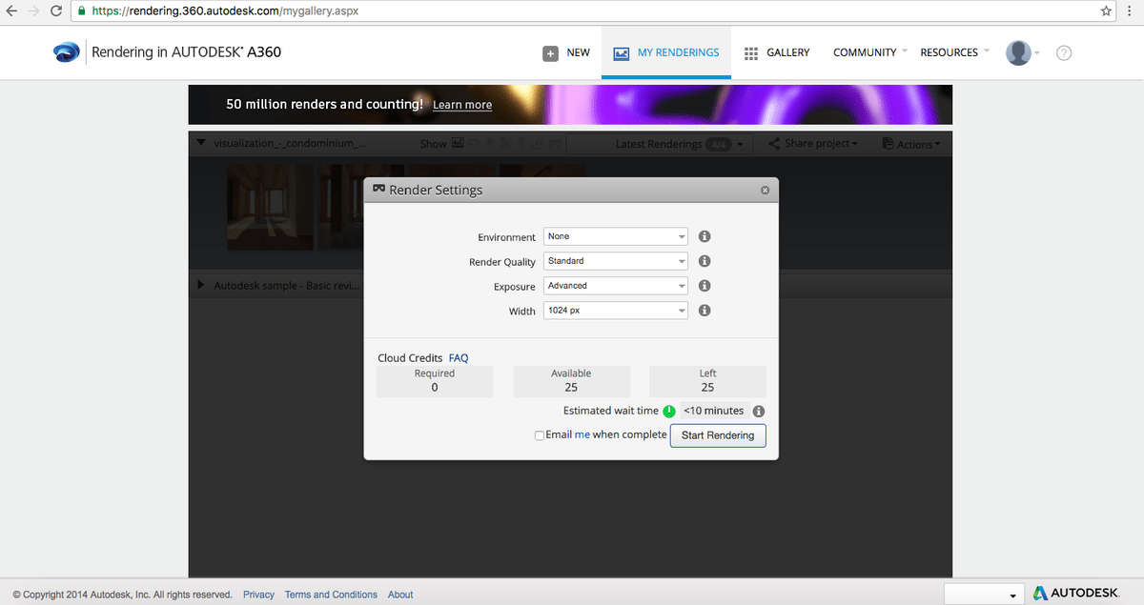
Task: Open help via the question mark icon
Action: pos(1064,53)
